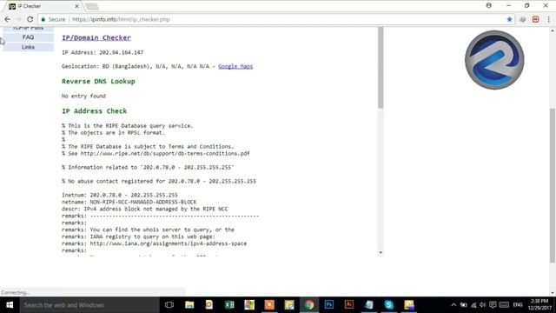
Task: Click the netname NON-RIPE-NCC-MANAGED-ADDRESS-BLOCK line
Action: click(x=129, y=202)
